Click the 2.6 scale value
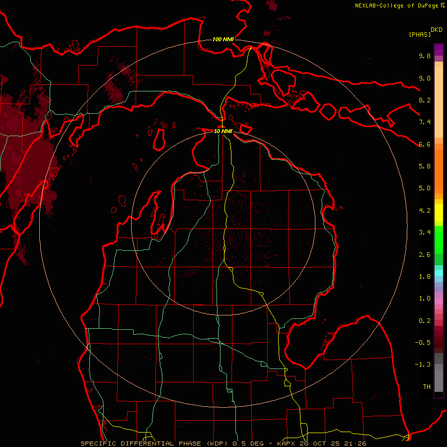This screenshot has height=447, width=447. coord(425,255)
